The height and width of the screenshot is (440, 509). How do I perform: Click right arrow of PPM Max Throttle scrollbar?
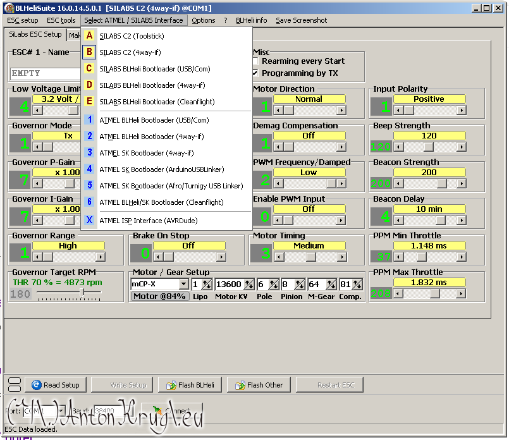pyautogui.click(x=462, y=294)
